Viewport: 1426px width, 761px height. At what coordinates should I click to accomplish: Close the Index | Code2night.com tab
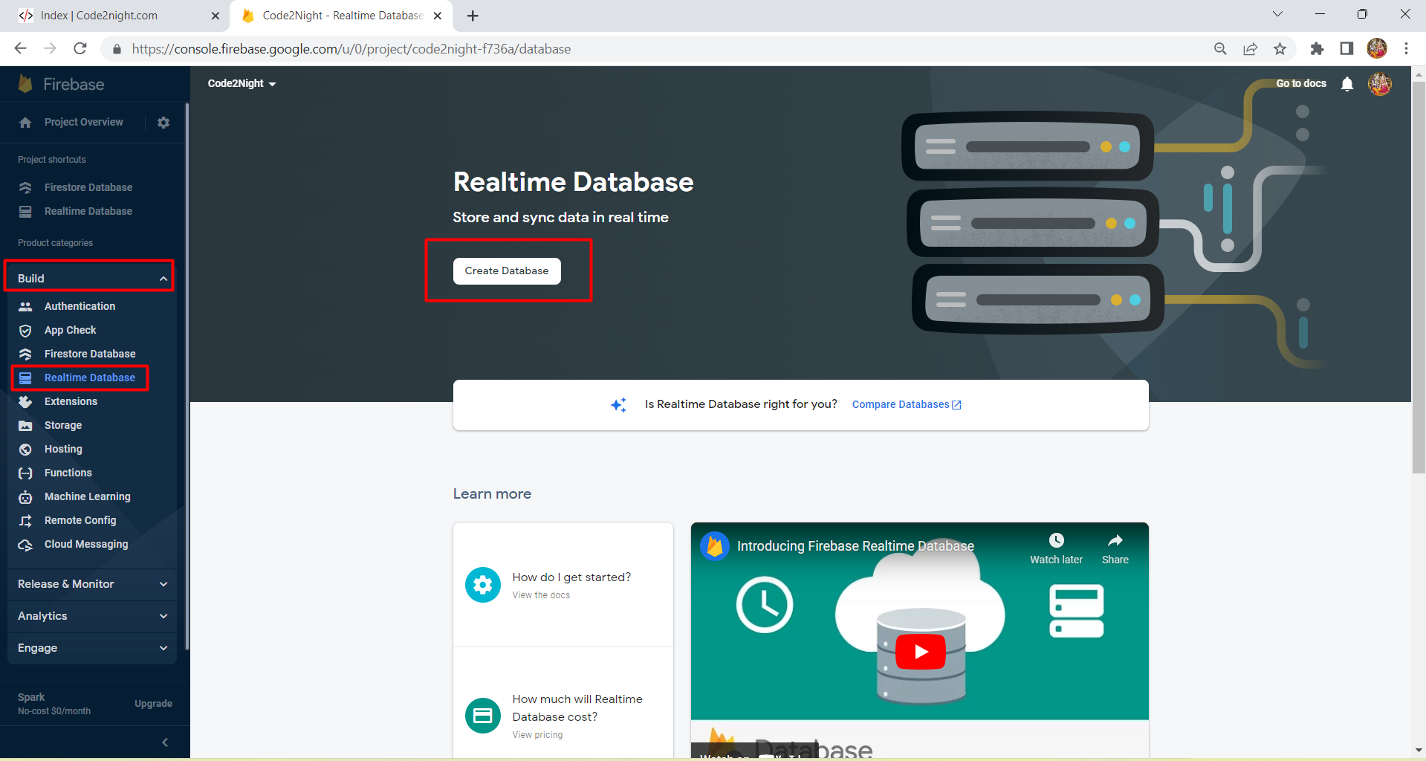(x=215, y=16)
